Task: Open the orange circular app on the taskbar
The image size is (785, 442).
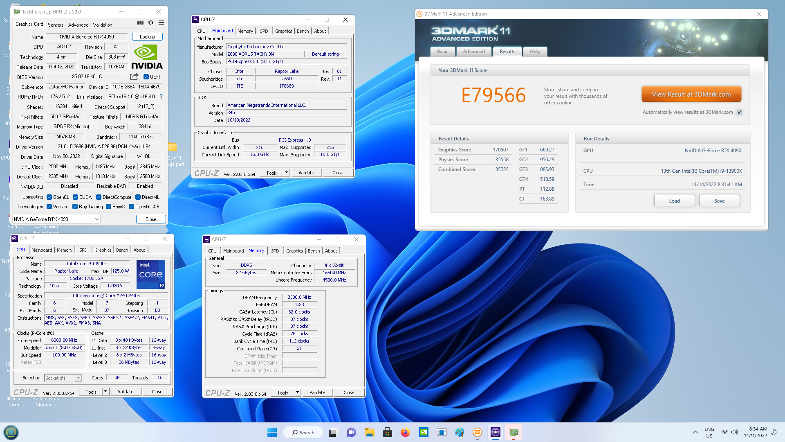Action: pos(477,432)
